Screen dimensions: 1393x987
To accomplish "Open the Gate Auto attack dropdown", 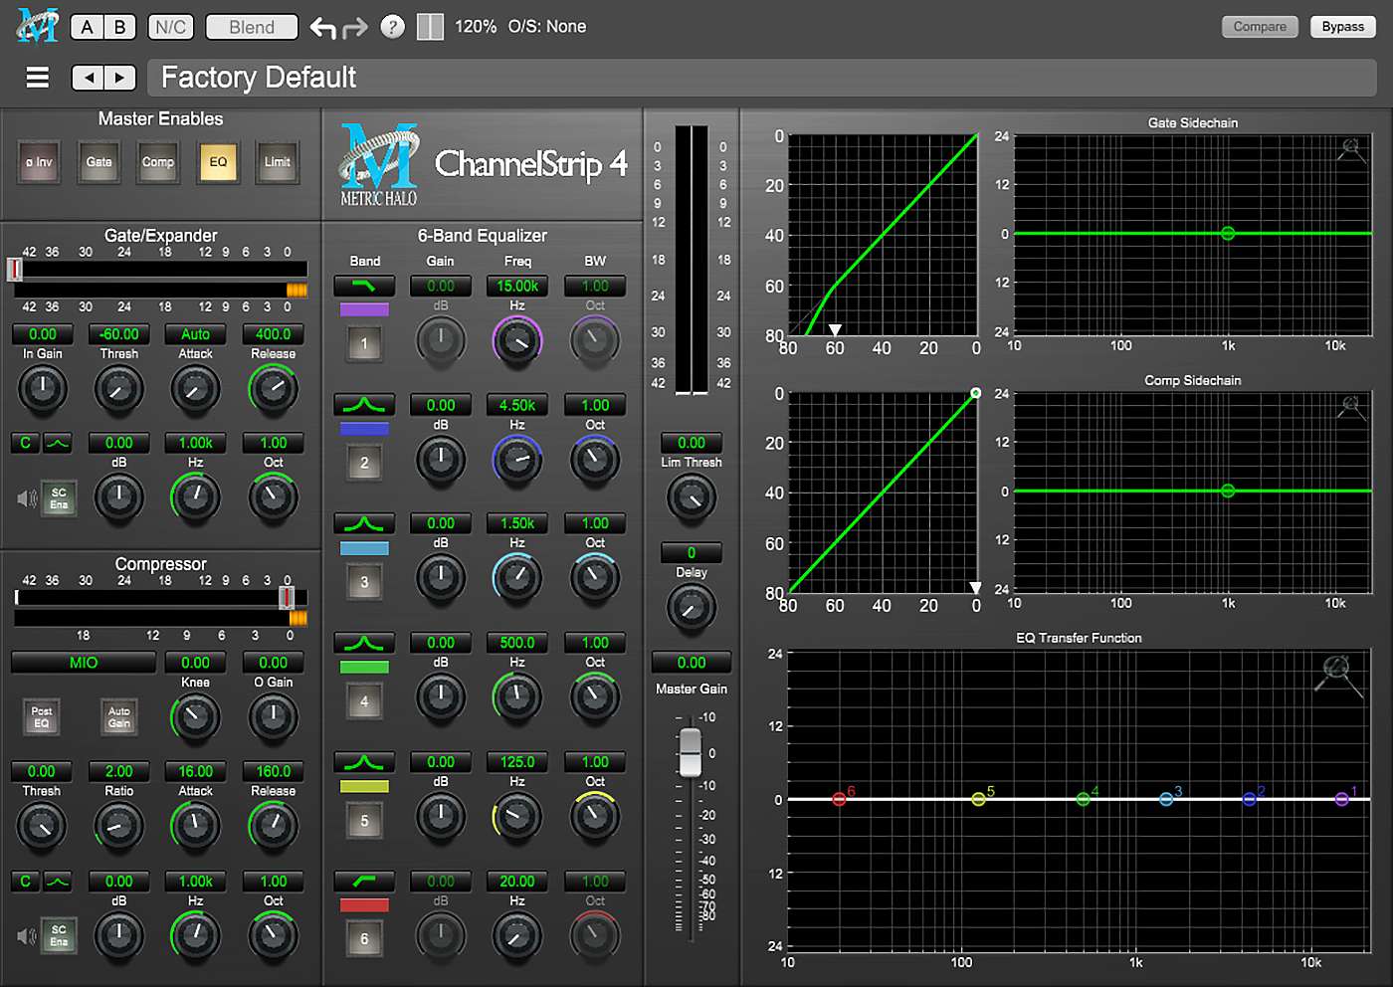I will (195, 334).
